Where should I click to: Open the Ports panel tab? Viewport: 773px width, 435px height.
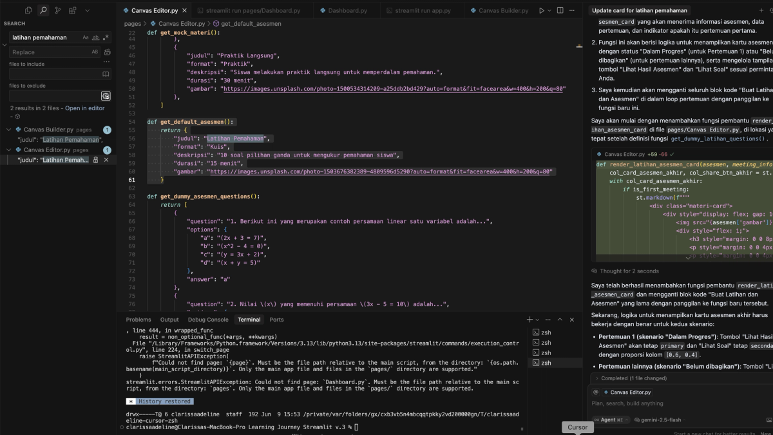[276, 320]
